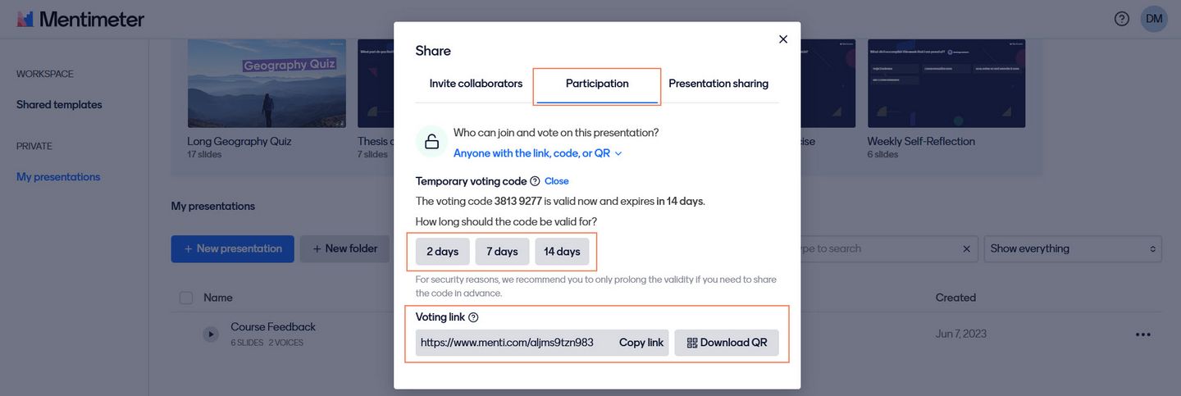Click the Copy link button
Screen dimensions: 1181x396
click(x=641, y=343)
